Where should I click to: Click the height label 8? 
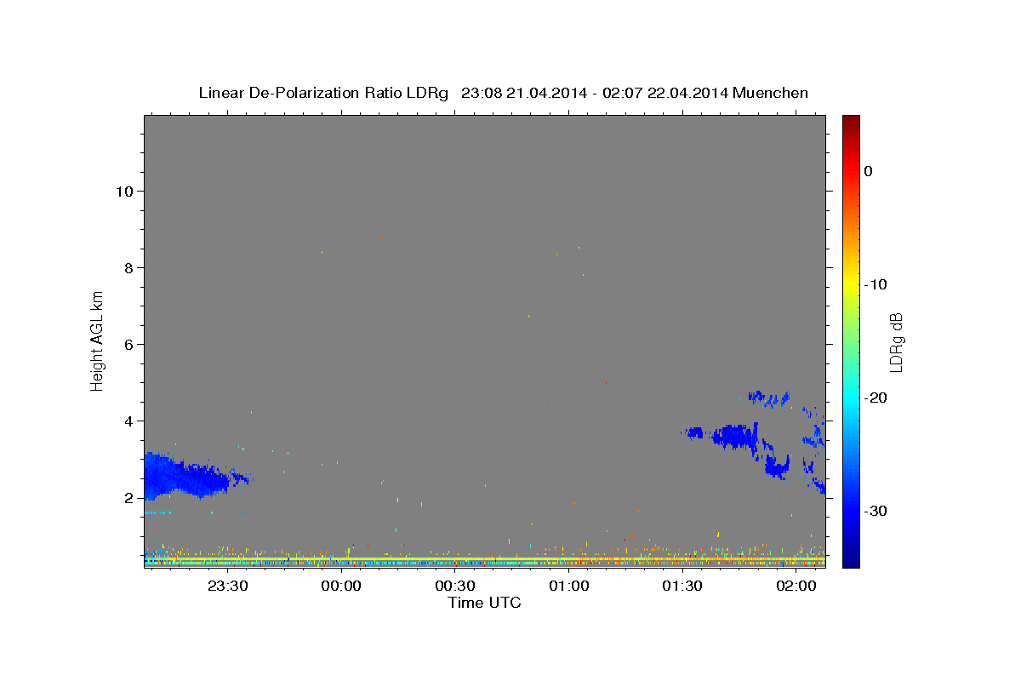128,267
